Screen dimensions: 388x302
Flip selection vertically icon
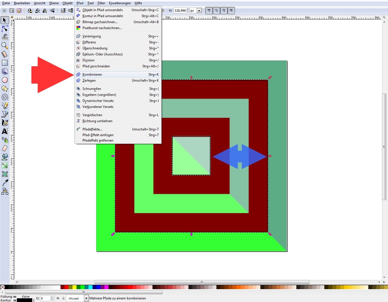(52, 11)
